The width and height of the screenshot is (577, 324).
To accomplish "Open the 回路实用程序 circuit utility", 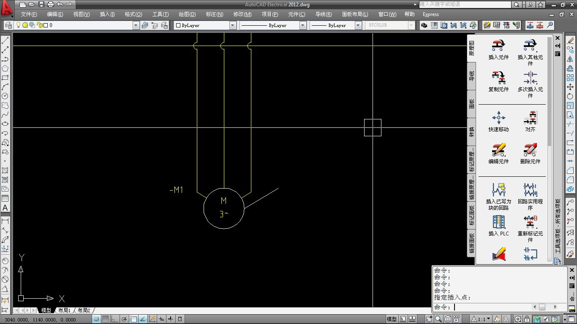I will coord(530,190).
